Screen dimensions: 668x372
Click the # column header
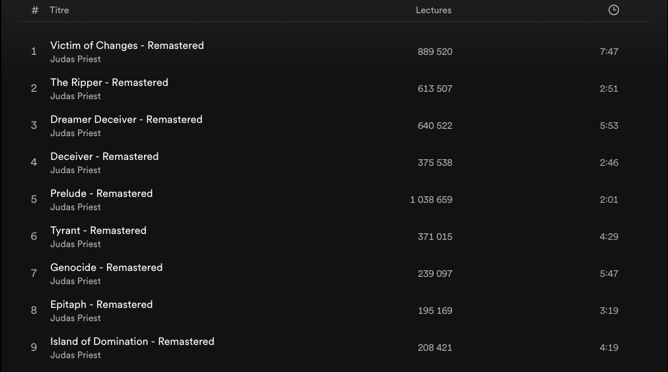35,11
